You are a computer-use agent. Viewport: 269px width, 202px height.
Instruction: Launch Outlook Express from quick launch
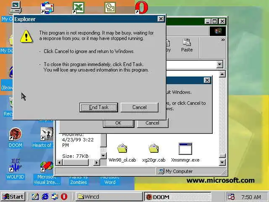pos(55,197)
